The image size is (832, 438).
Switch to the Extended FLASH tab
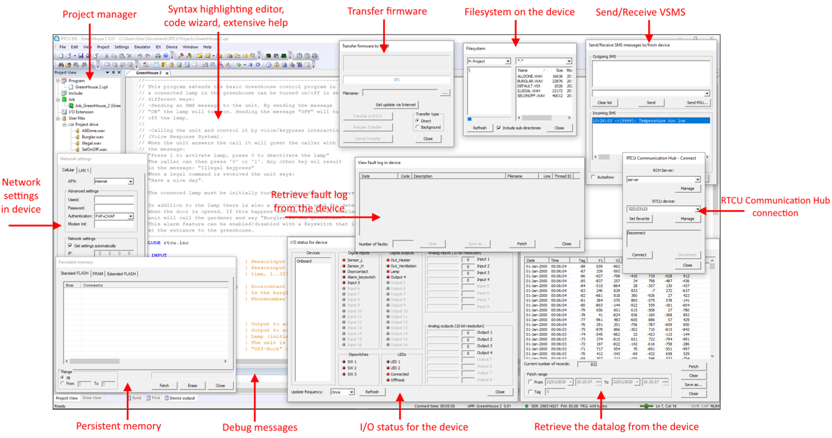(x=122, y=274)
